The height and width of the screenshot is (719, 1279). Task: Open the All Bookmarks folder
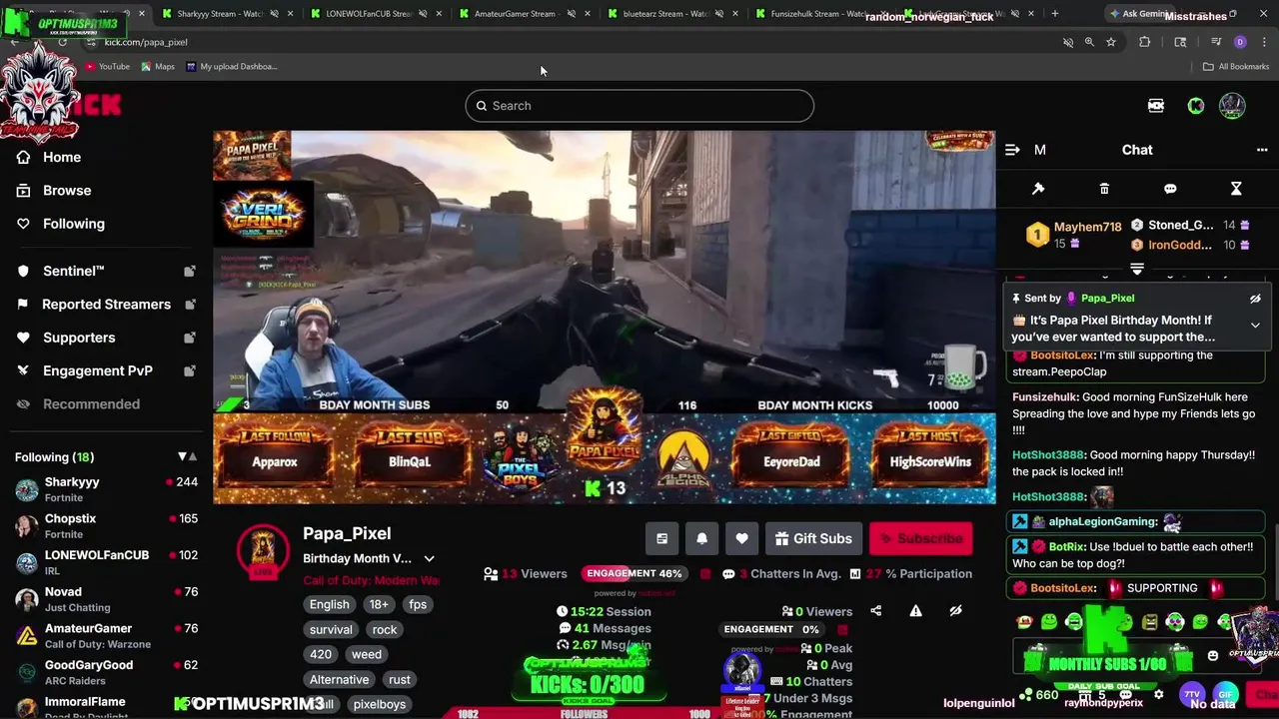(1236, 67)
